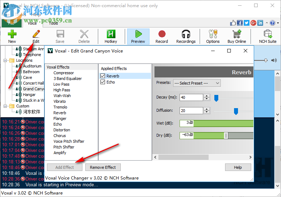281x197 pixels.
Task: Open the File ribbon tab
Action: [11, 23]
